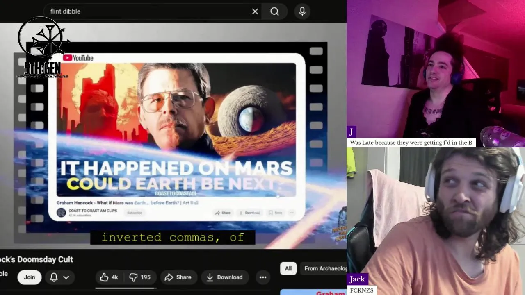Click the embedded clip's Download button
The image size is (525, 295).
(249, 213)
